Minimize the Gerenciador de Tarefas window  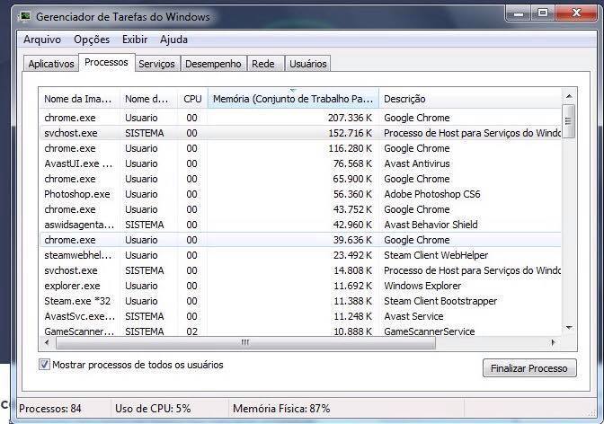pyautogui.click(x=519, y=13)
